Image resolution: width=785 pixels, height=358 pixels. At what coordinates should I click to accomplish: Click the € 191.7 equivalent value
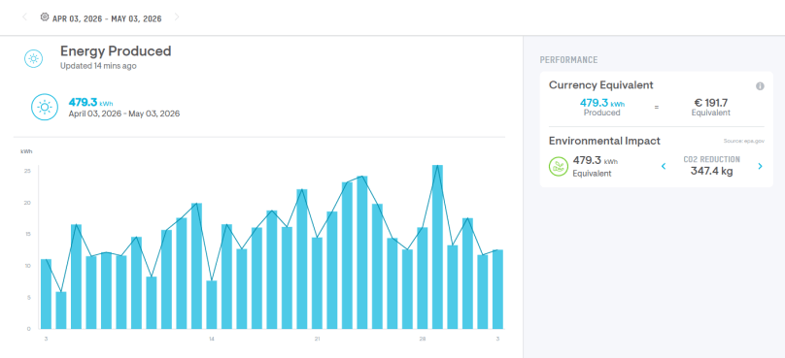pos(711,103)
